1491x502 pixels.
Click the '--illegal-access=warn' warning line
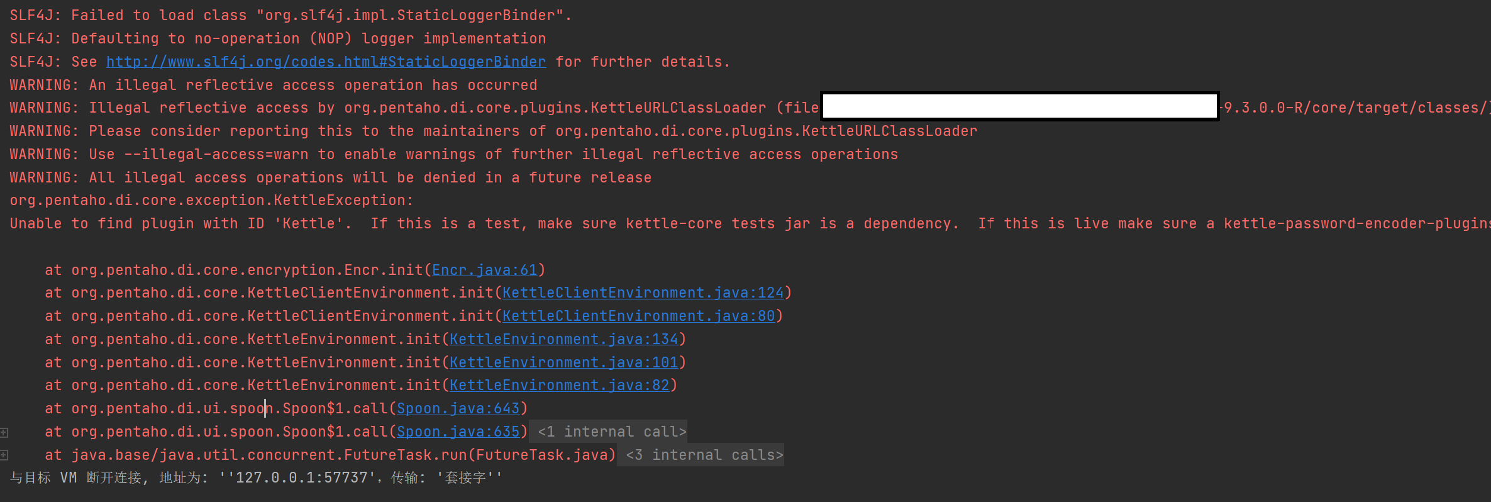click(453, 154)
